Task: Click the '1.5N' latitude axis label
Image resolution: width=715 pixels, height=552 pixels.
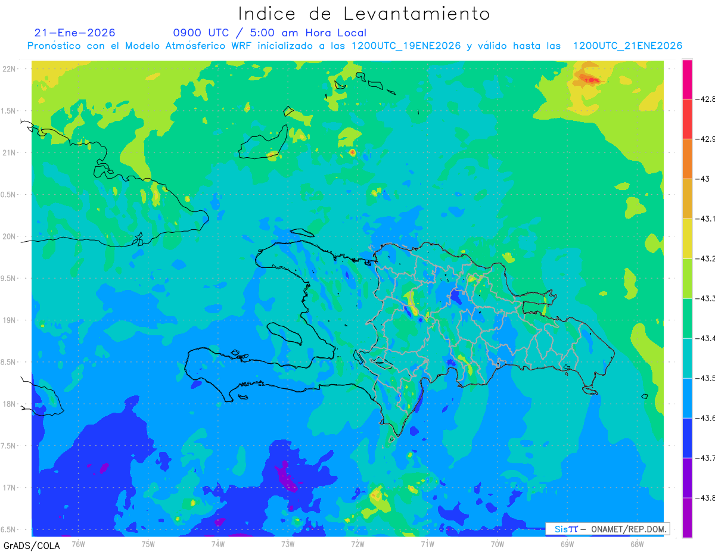Action: pyautogui.click(x=9, y=111)
